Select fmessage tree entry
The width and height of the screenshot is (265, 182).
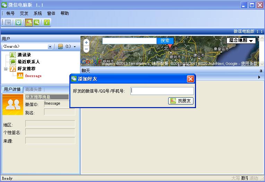click(33, 76)
